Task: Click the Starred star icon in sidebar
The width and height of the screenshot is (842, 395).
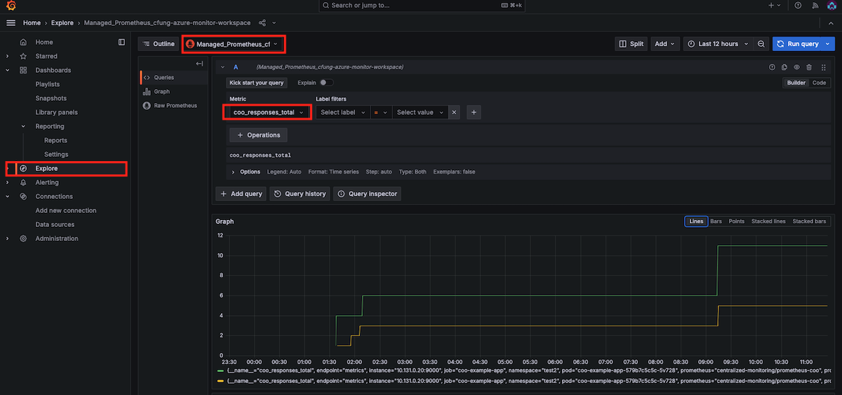Action: 23,56
